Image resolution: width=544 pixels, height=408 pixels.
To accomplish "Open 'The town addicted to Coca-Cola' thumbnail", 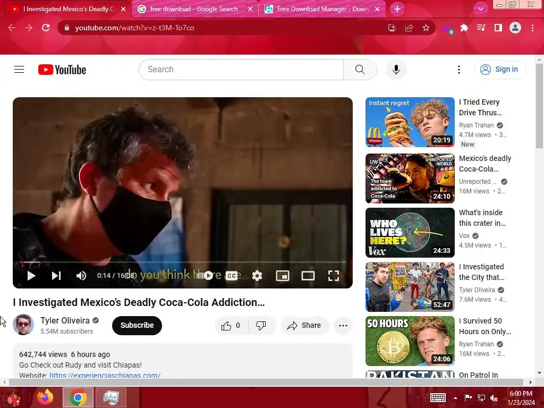I will click(x=410, y=178).
